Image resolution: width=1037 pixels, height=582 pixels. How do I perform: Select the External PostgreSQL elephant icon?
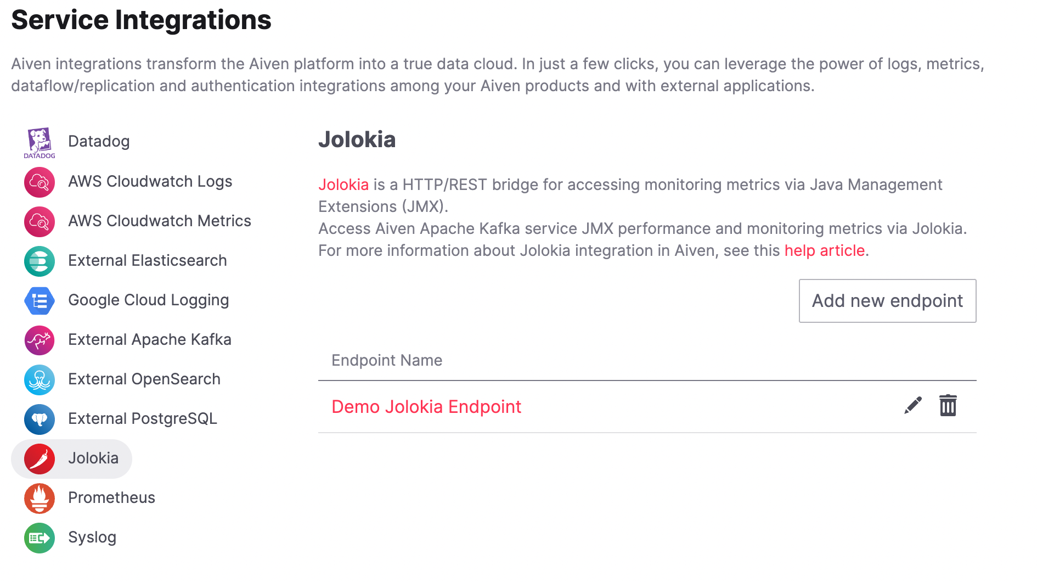[39, 419]
